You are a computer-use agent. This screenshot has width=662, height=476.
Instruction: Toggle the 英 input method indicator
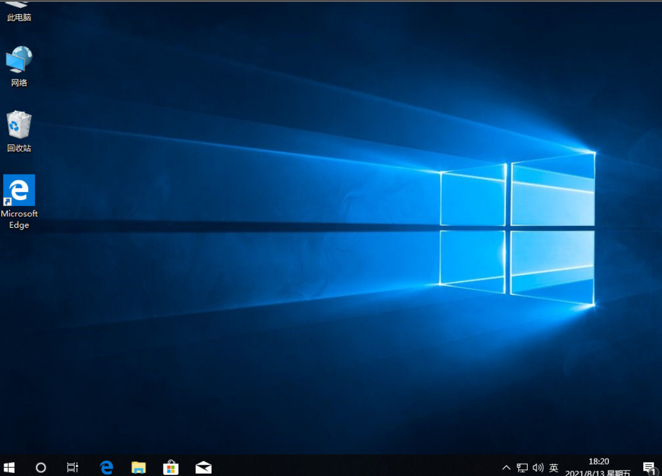553,468
